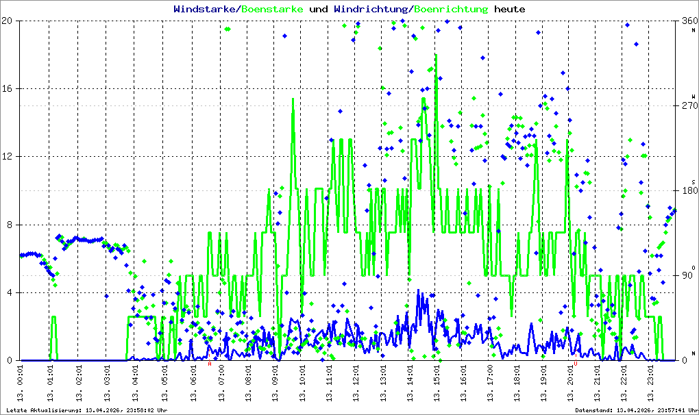Click compass letter 'S' on right axis
The width and height of the screenshot is (699, 415).
(694, 182)
